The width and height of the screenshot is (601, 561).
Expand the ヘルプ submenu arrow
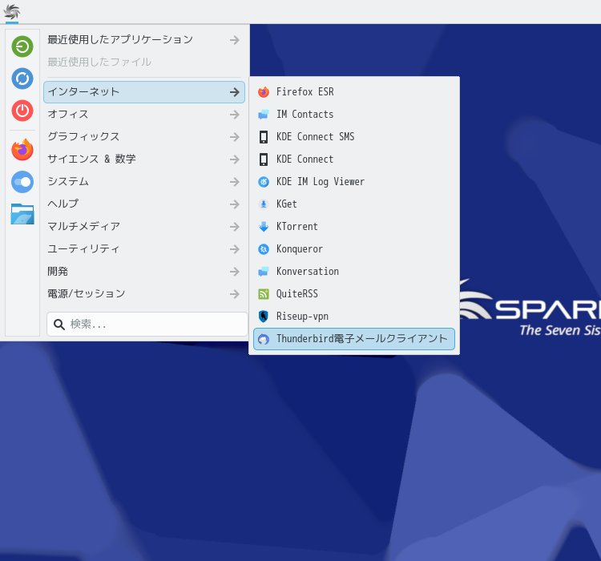(235, 204)
